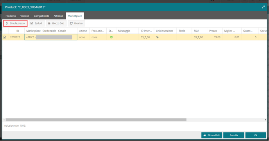Click the scrollbar left arrow

(4, 120)
